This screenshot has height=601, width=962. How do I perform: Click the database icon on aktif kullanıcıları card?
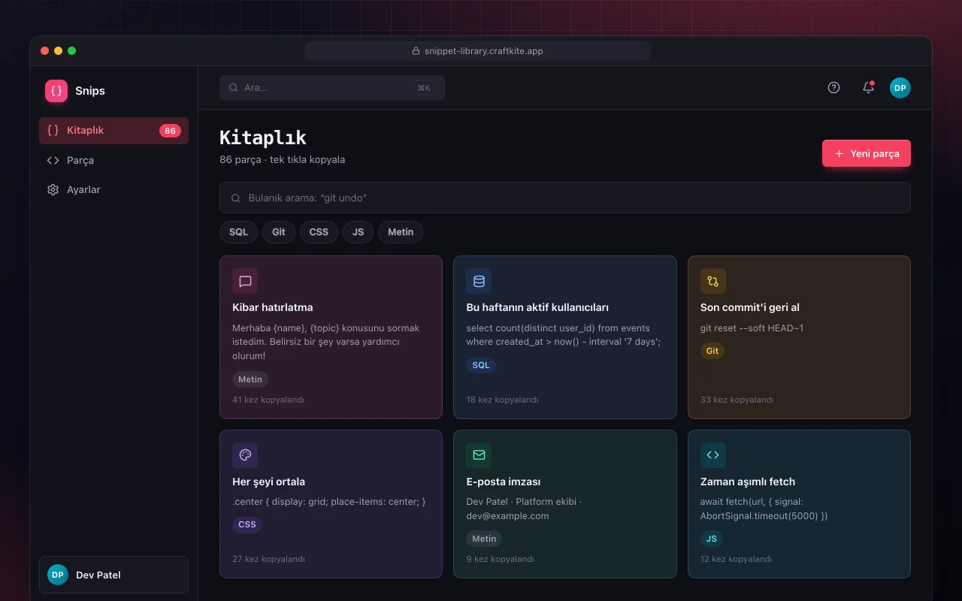(x=479, y=281)
